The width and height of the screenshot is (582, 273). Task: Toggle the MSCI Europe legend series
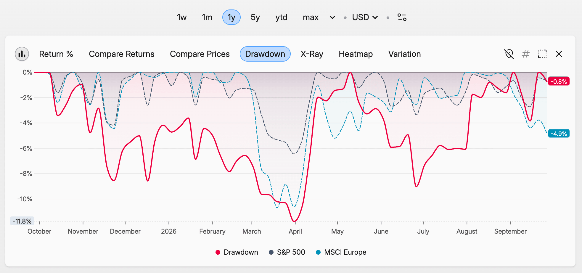coord(341,252)
